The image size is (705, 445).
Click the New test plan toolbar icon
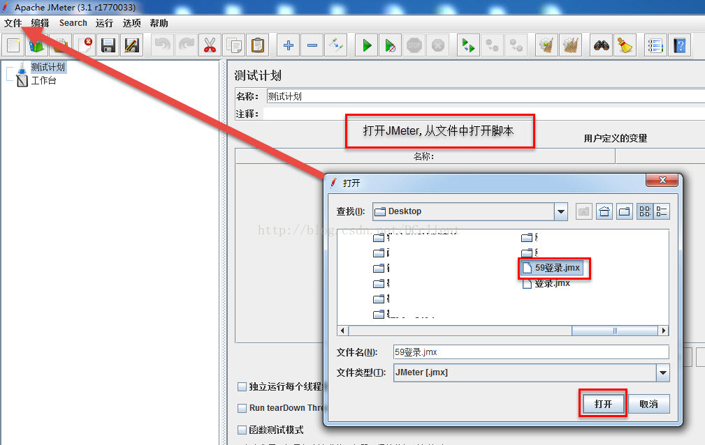(x=13, y=45)
